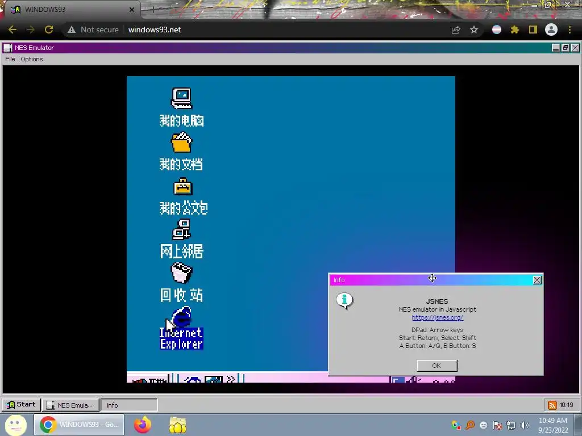Open Action Center flag tray icon
582x436 pixels.
click(x=497, y=425)
